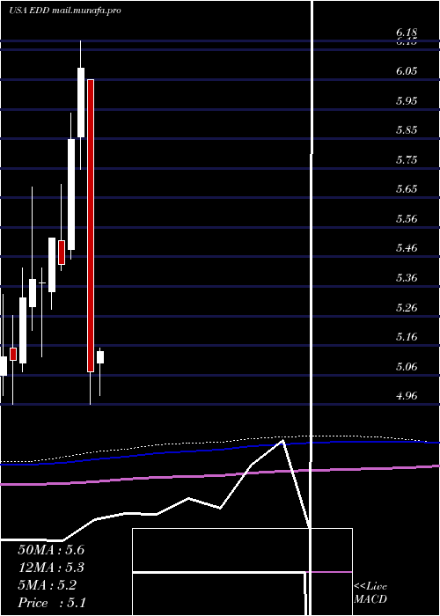This screenshot has width=440, height=616.
Task: Click the 5.26 price axis label
Action: tap(407, 307)
